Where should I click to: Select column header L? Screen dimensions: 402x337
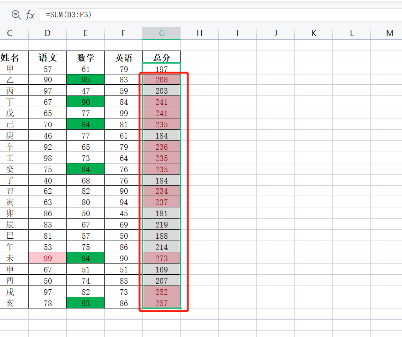tap(351, 33)
